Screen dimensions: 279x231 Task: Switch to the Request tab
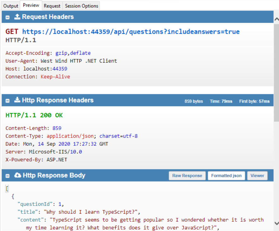(x=52, y=6)
